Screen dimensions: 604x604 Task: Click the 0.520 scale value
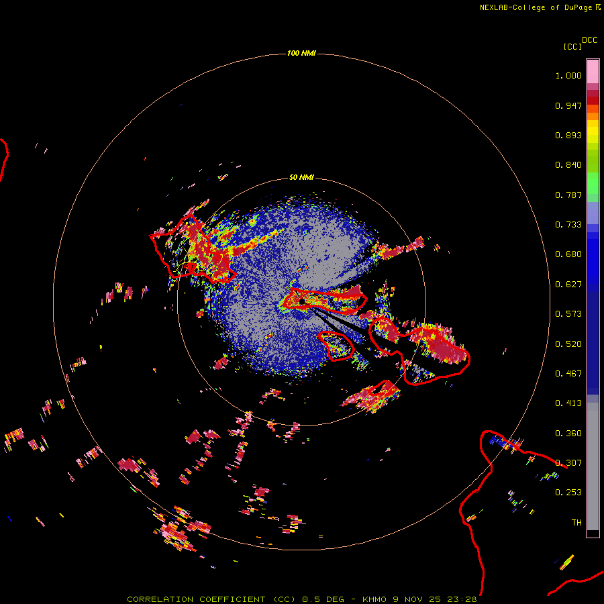click(x=568, y=344)
